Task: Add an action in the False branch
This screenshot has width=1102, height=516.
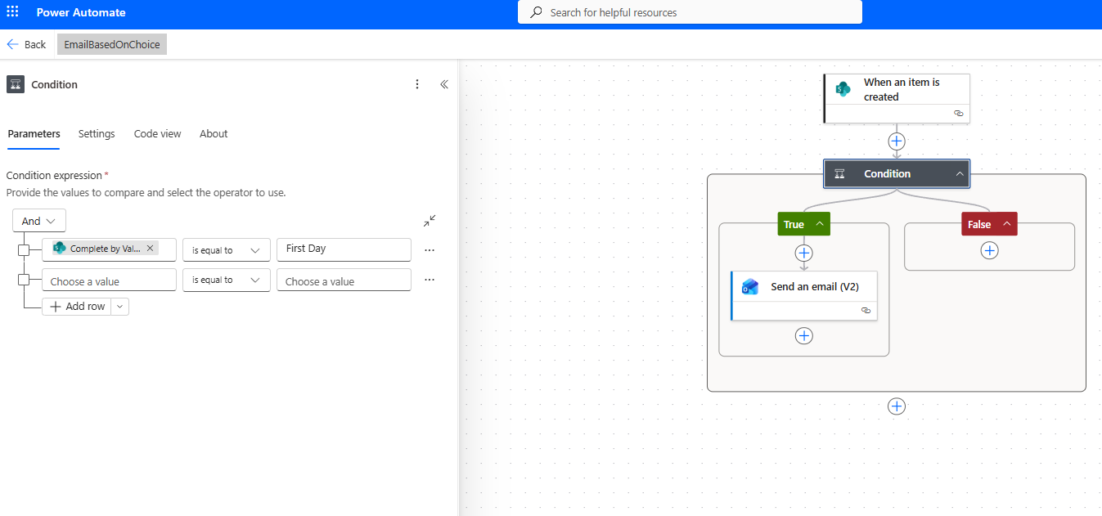Action: pyautogui.click(x=989, y=250)
